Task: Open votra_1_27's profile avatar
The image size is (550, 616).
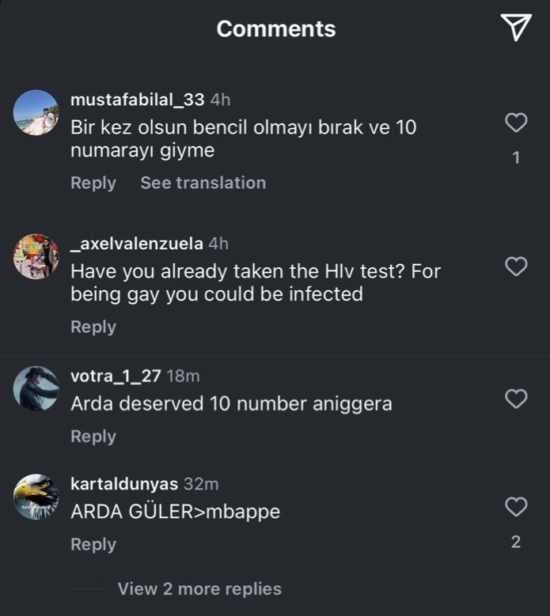Action: tap(36, 388)
